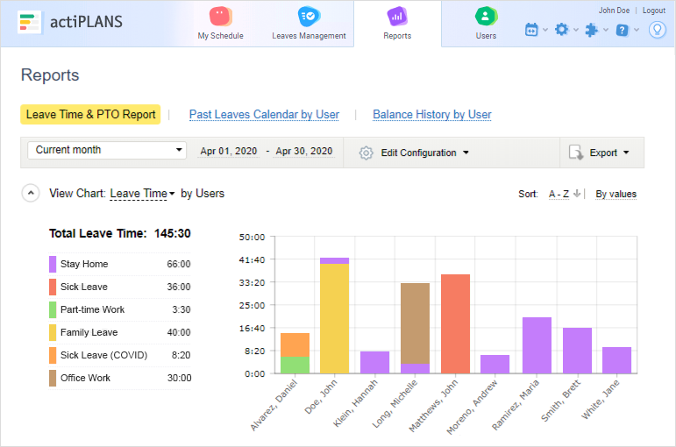Open the settings gear menu
The height and width of the screenshot is (447, 676).
coord(562,30)
